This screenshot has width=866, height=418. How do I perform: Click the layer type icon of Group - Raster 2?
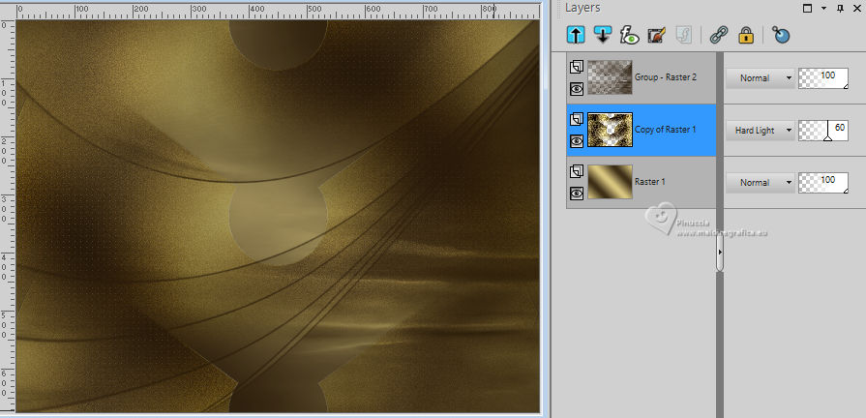pyautogui.click(x=577, y=68)
